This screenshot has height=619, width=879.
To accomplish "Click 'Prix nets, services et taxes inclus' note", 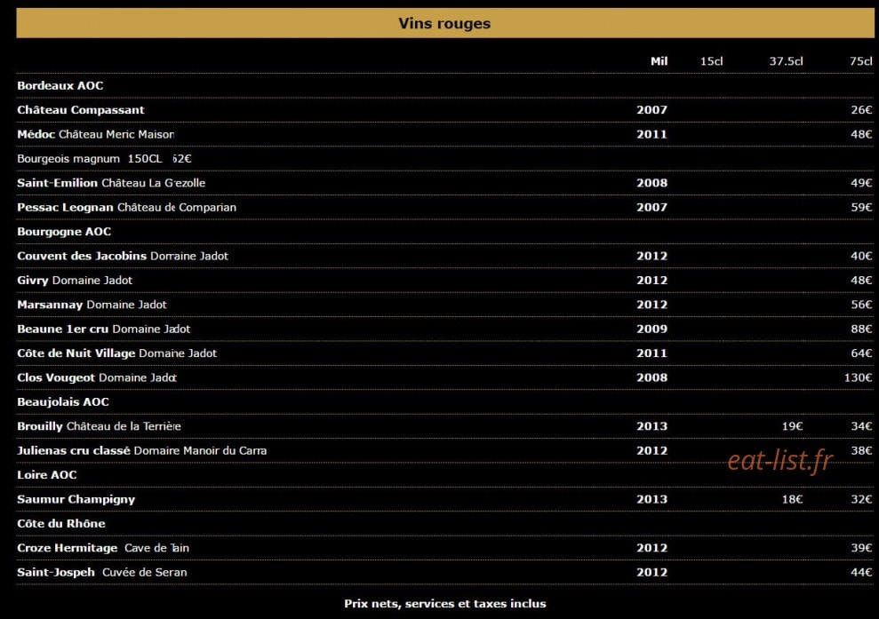I will pos(444,604).
